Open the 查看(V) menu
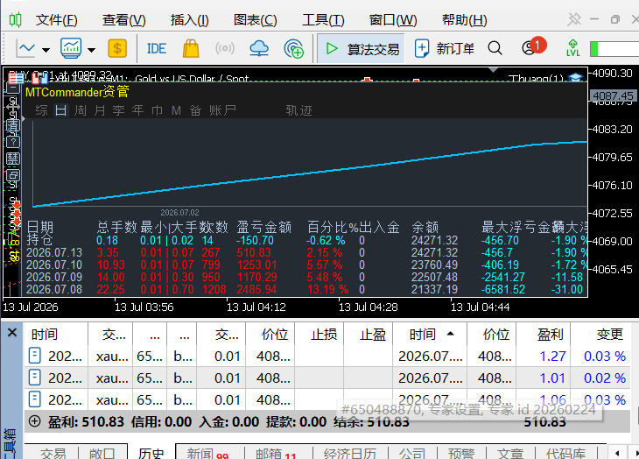The height and width of the screenshot is (459, 639). 124,20
